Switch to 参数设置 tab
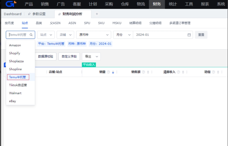The image size is (228, 146). [x=39, y=14]
